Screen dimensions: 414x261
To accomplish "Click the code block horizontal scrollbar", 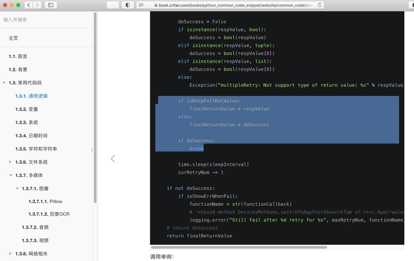I will point(239,247).
